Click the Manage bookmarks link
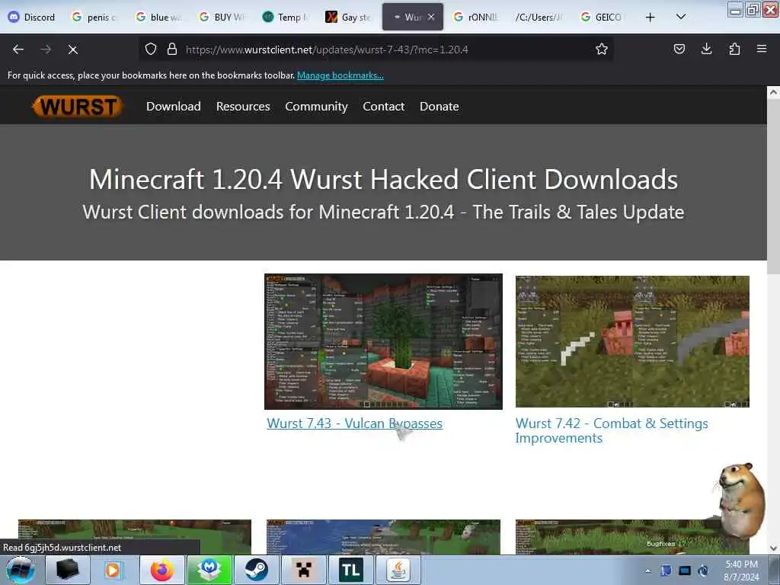 (340, 75)
